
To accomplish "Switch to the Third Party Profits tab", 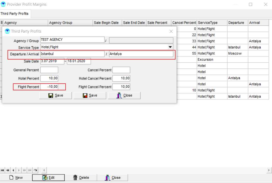I will 15,13.
